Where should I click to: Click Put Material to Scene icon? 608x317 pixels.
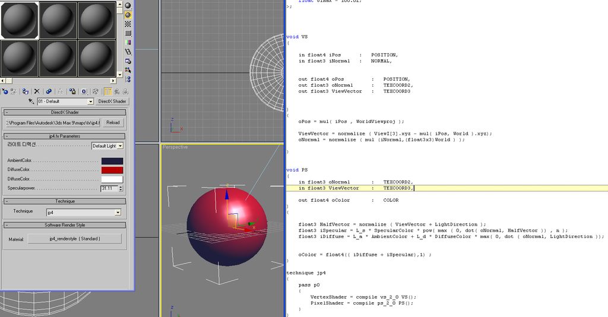(x=14, y=91)
